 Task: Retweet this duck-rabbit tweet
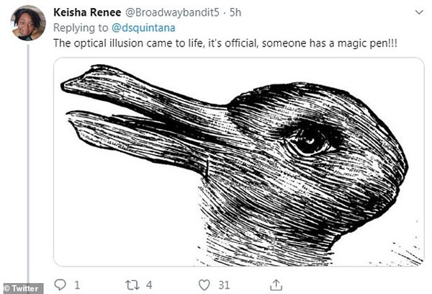131,284
